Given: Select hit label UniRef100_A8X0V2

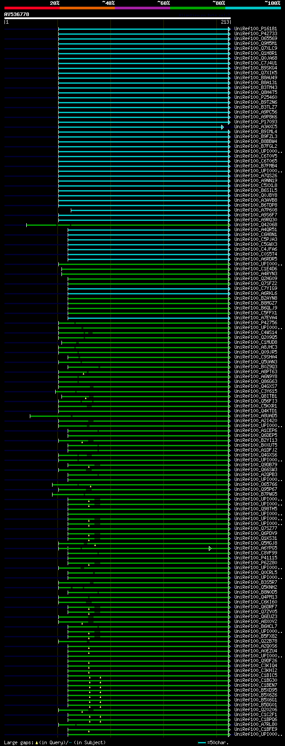Looking at the screenshot, I should click(256, 621).
